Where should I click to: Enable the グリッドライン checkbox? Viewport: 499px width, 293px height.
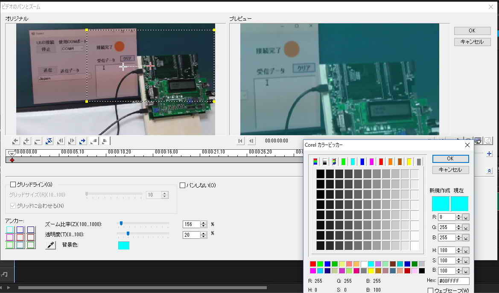tap(13, 185)
